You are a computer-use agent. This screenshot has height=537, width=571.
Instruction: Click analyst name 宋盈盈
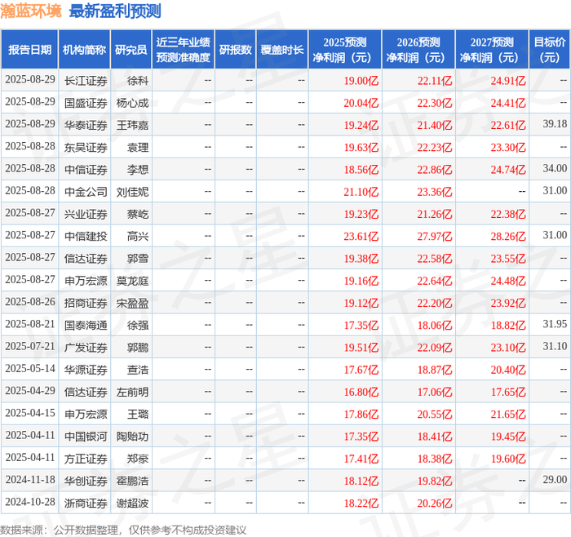[x=132, y=303]
